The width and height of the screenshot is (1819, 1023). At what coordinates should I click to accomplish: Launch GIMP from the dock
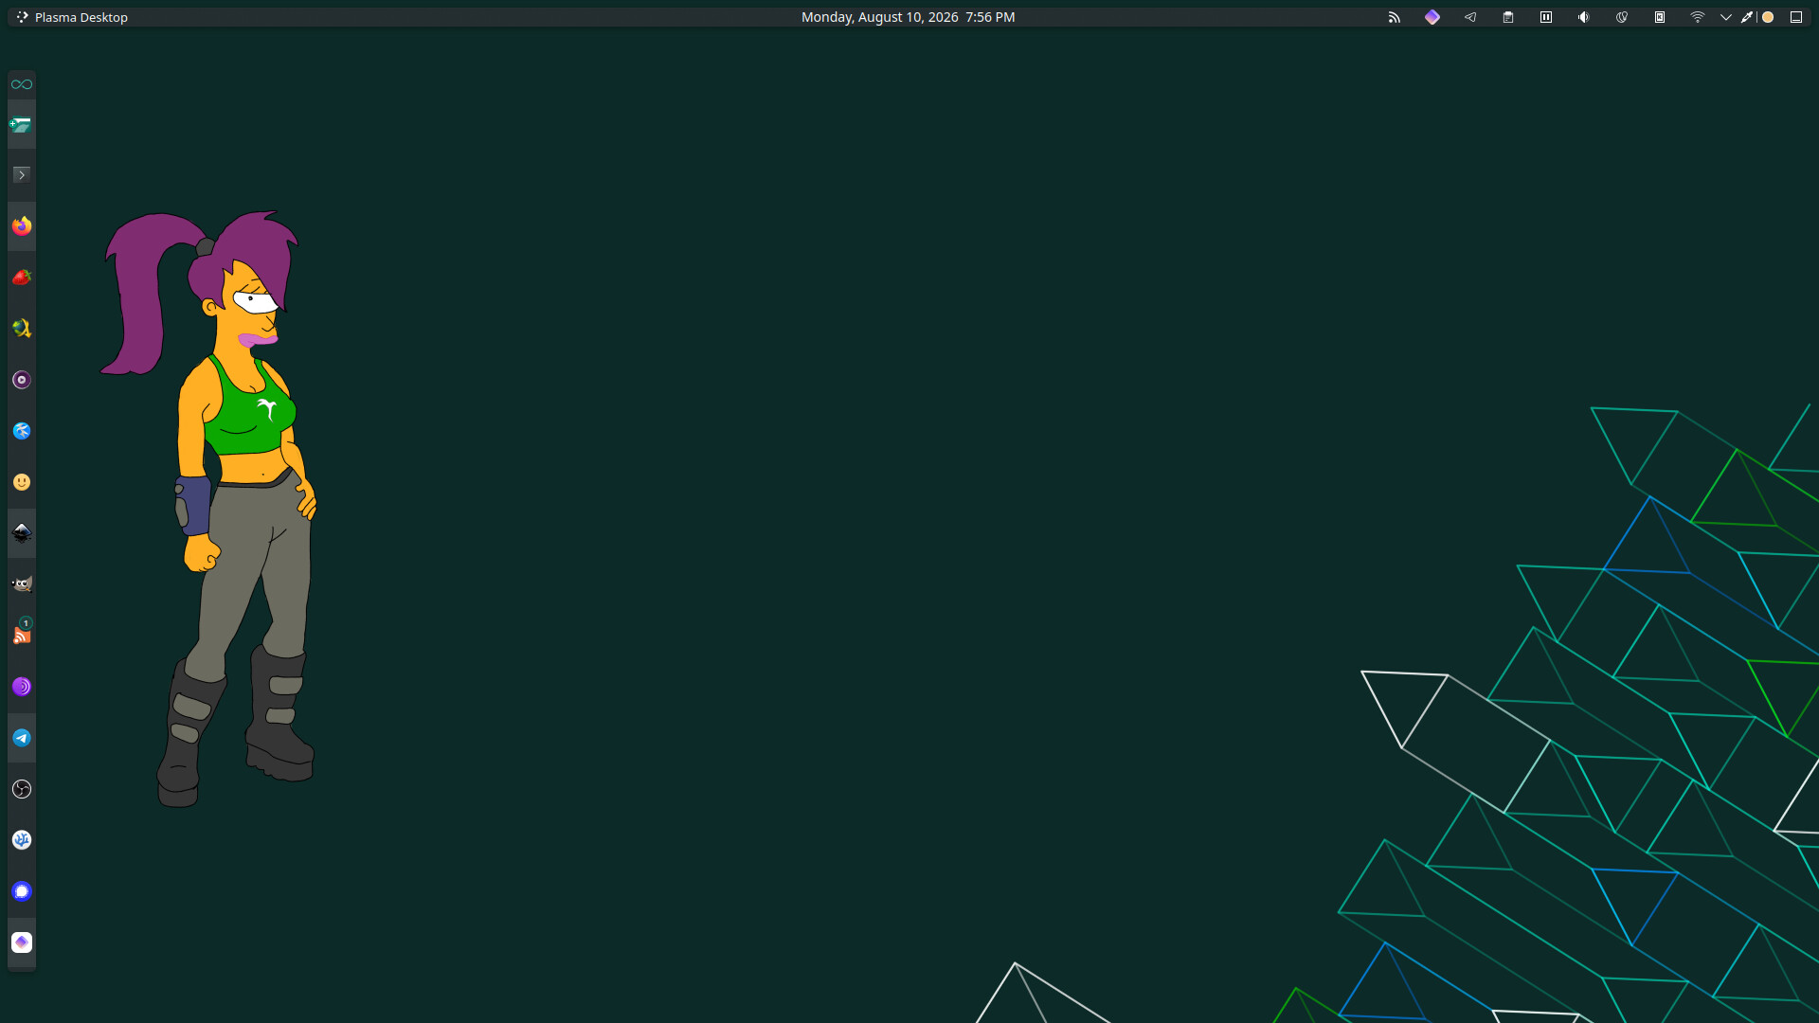tap(22, 584)
